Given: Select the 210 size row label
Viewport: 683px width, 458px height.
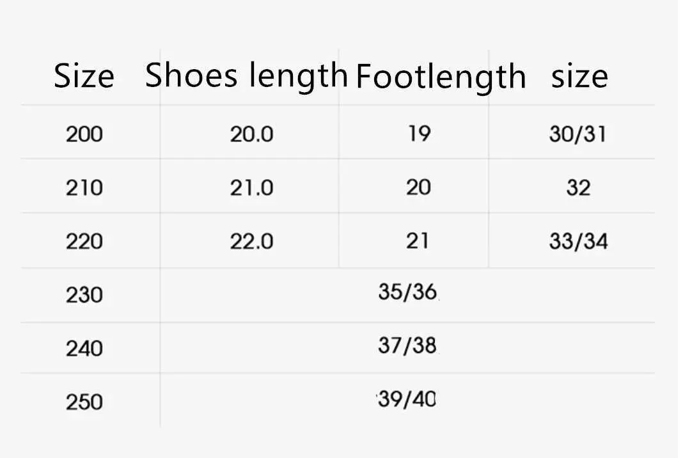Looking at the screenshot, I should click(84, 188).
